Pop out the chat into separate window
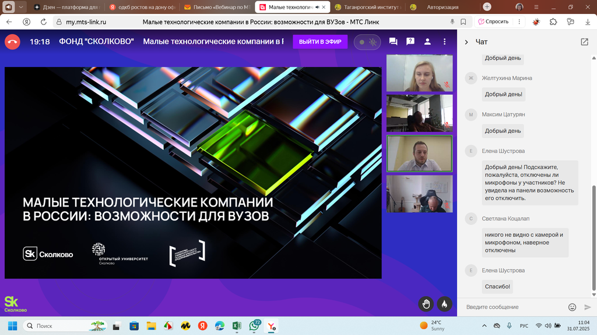 click(x=584, y=42)
